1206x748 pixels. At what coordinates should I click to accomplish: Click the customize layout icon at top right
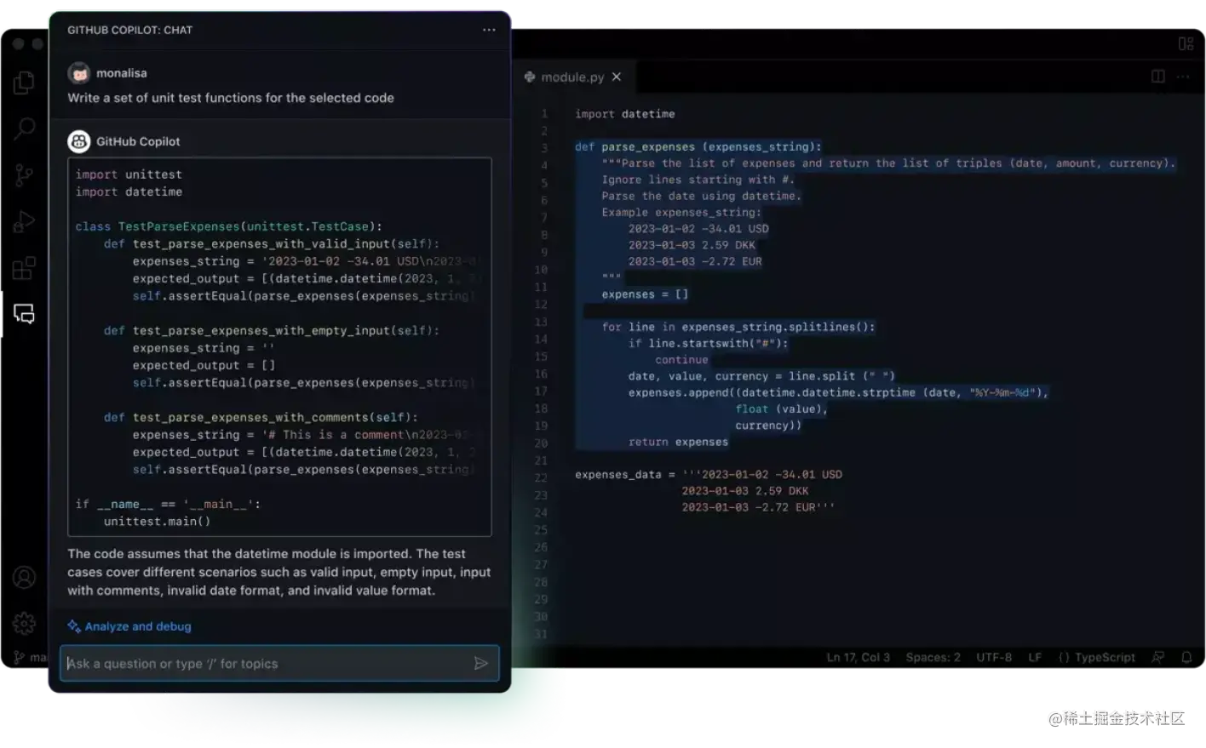[1186, 43]
